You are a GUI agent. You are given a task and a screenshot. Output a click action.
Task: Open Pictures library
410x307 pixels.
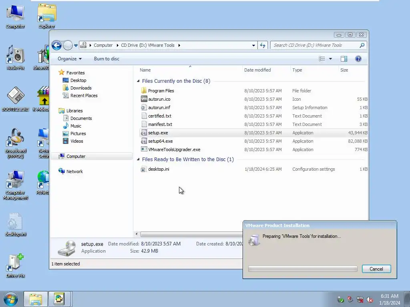point(78,134)
